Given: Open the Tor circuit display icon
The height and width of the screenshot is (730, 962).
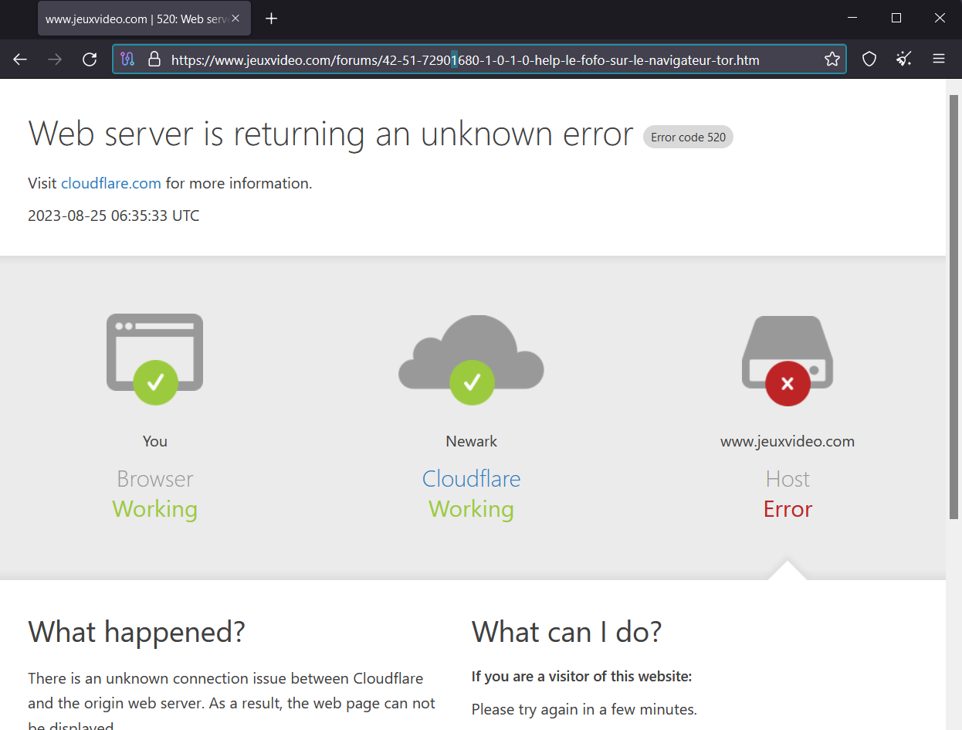Looking at the screenshot, I should pyautogui.click(x=128, y=59).
